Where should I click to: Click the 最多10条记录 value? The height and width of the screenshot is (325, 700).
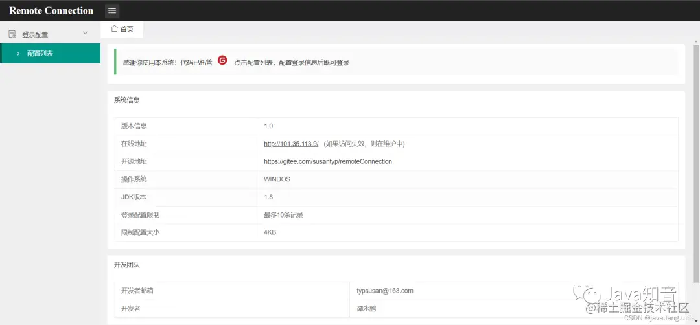283,215
